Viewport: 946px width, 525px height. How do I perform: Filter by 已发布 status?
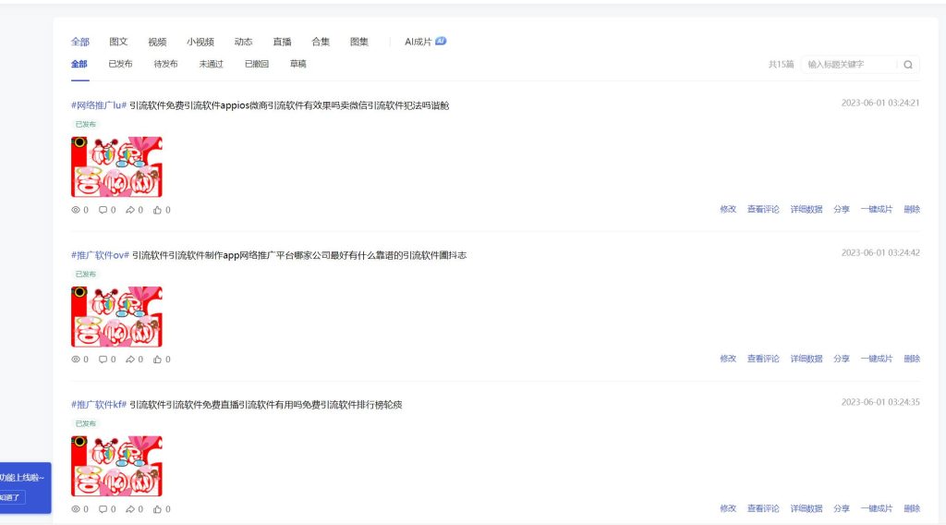click(x=120, y=64)
